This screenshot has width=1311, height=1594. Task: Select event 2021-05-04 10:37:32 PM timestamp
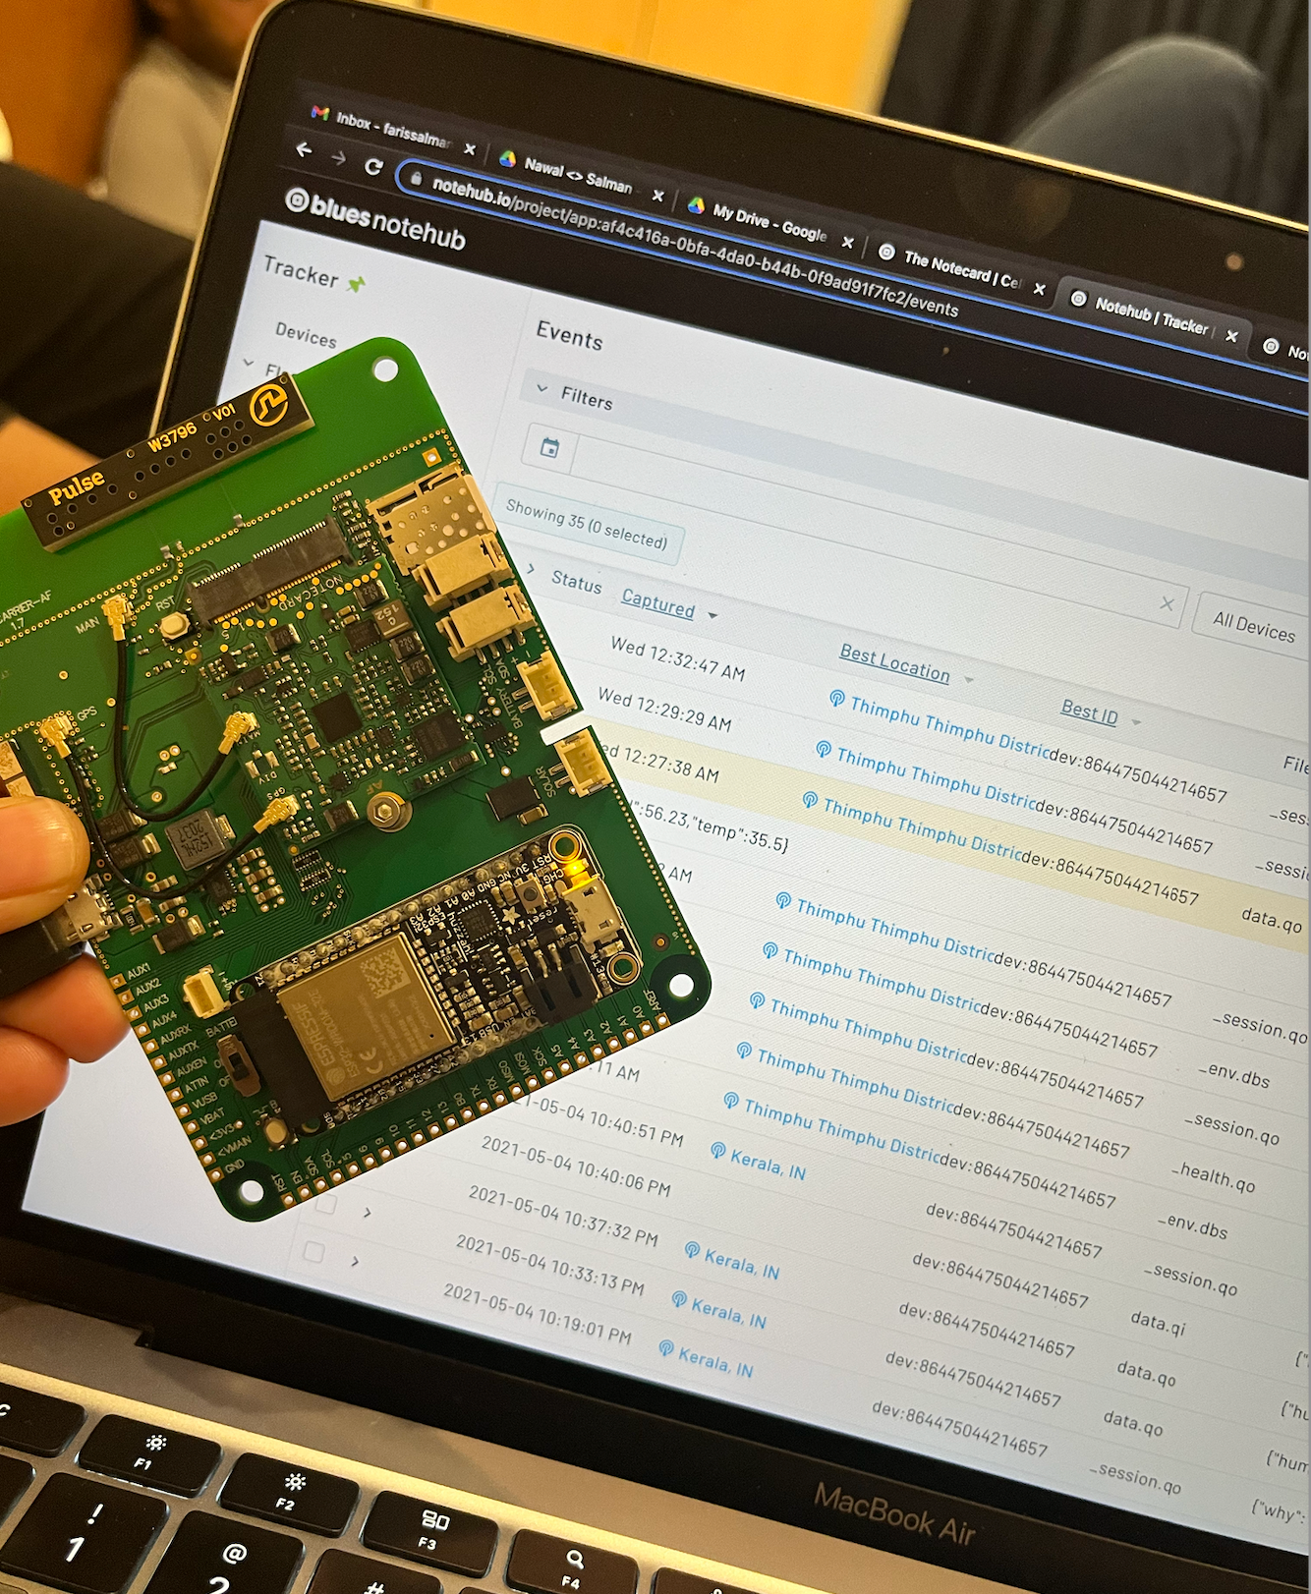pos(562,1216)
